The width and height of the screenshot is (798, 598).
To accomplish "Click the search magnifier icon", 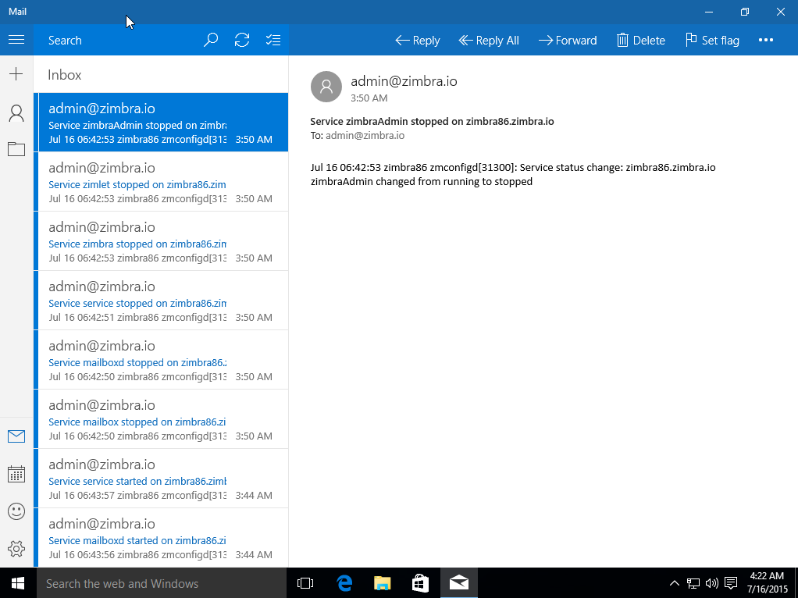I will [x=211, y=41].
